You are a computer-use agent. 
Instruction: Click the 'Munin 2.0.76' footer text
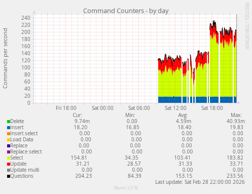[x=126, y=188]
